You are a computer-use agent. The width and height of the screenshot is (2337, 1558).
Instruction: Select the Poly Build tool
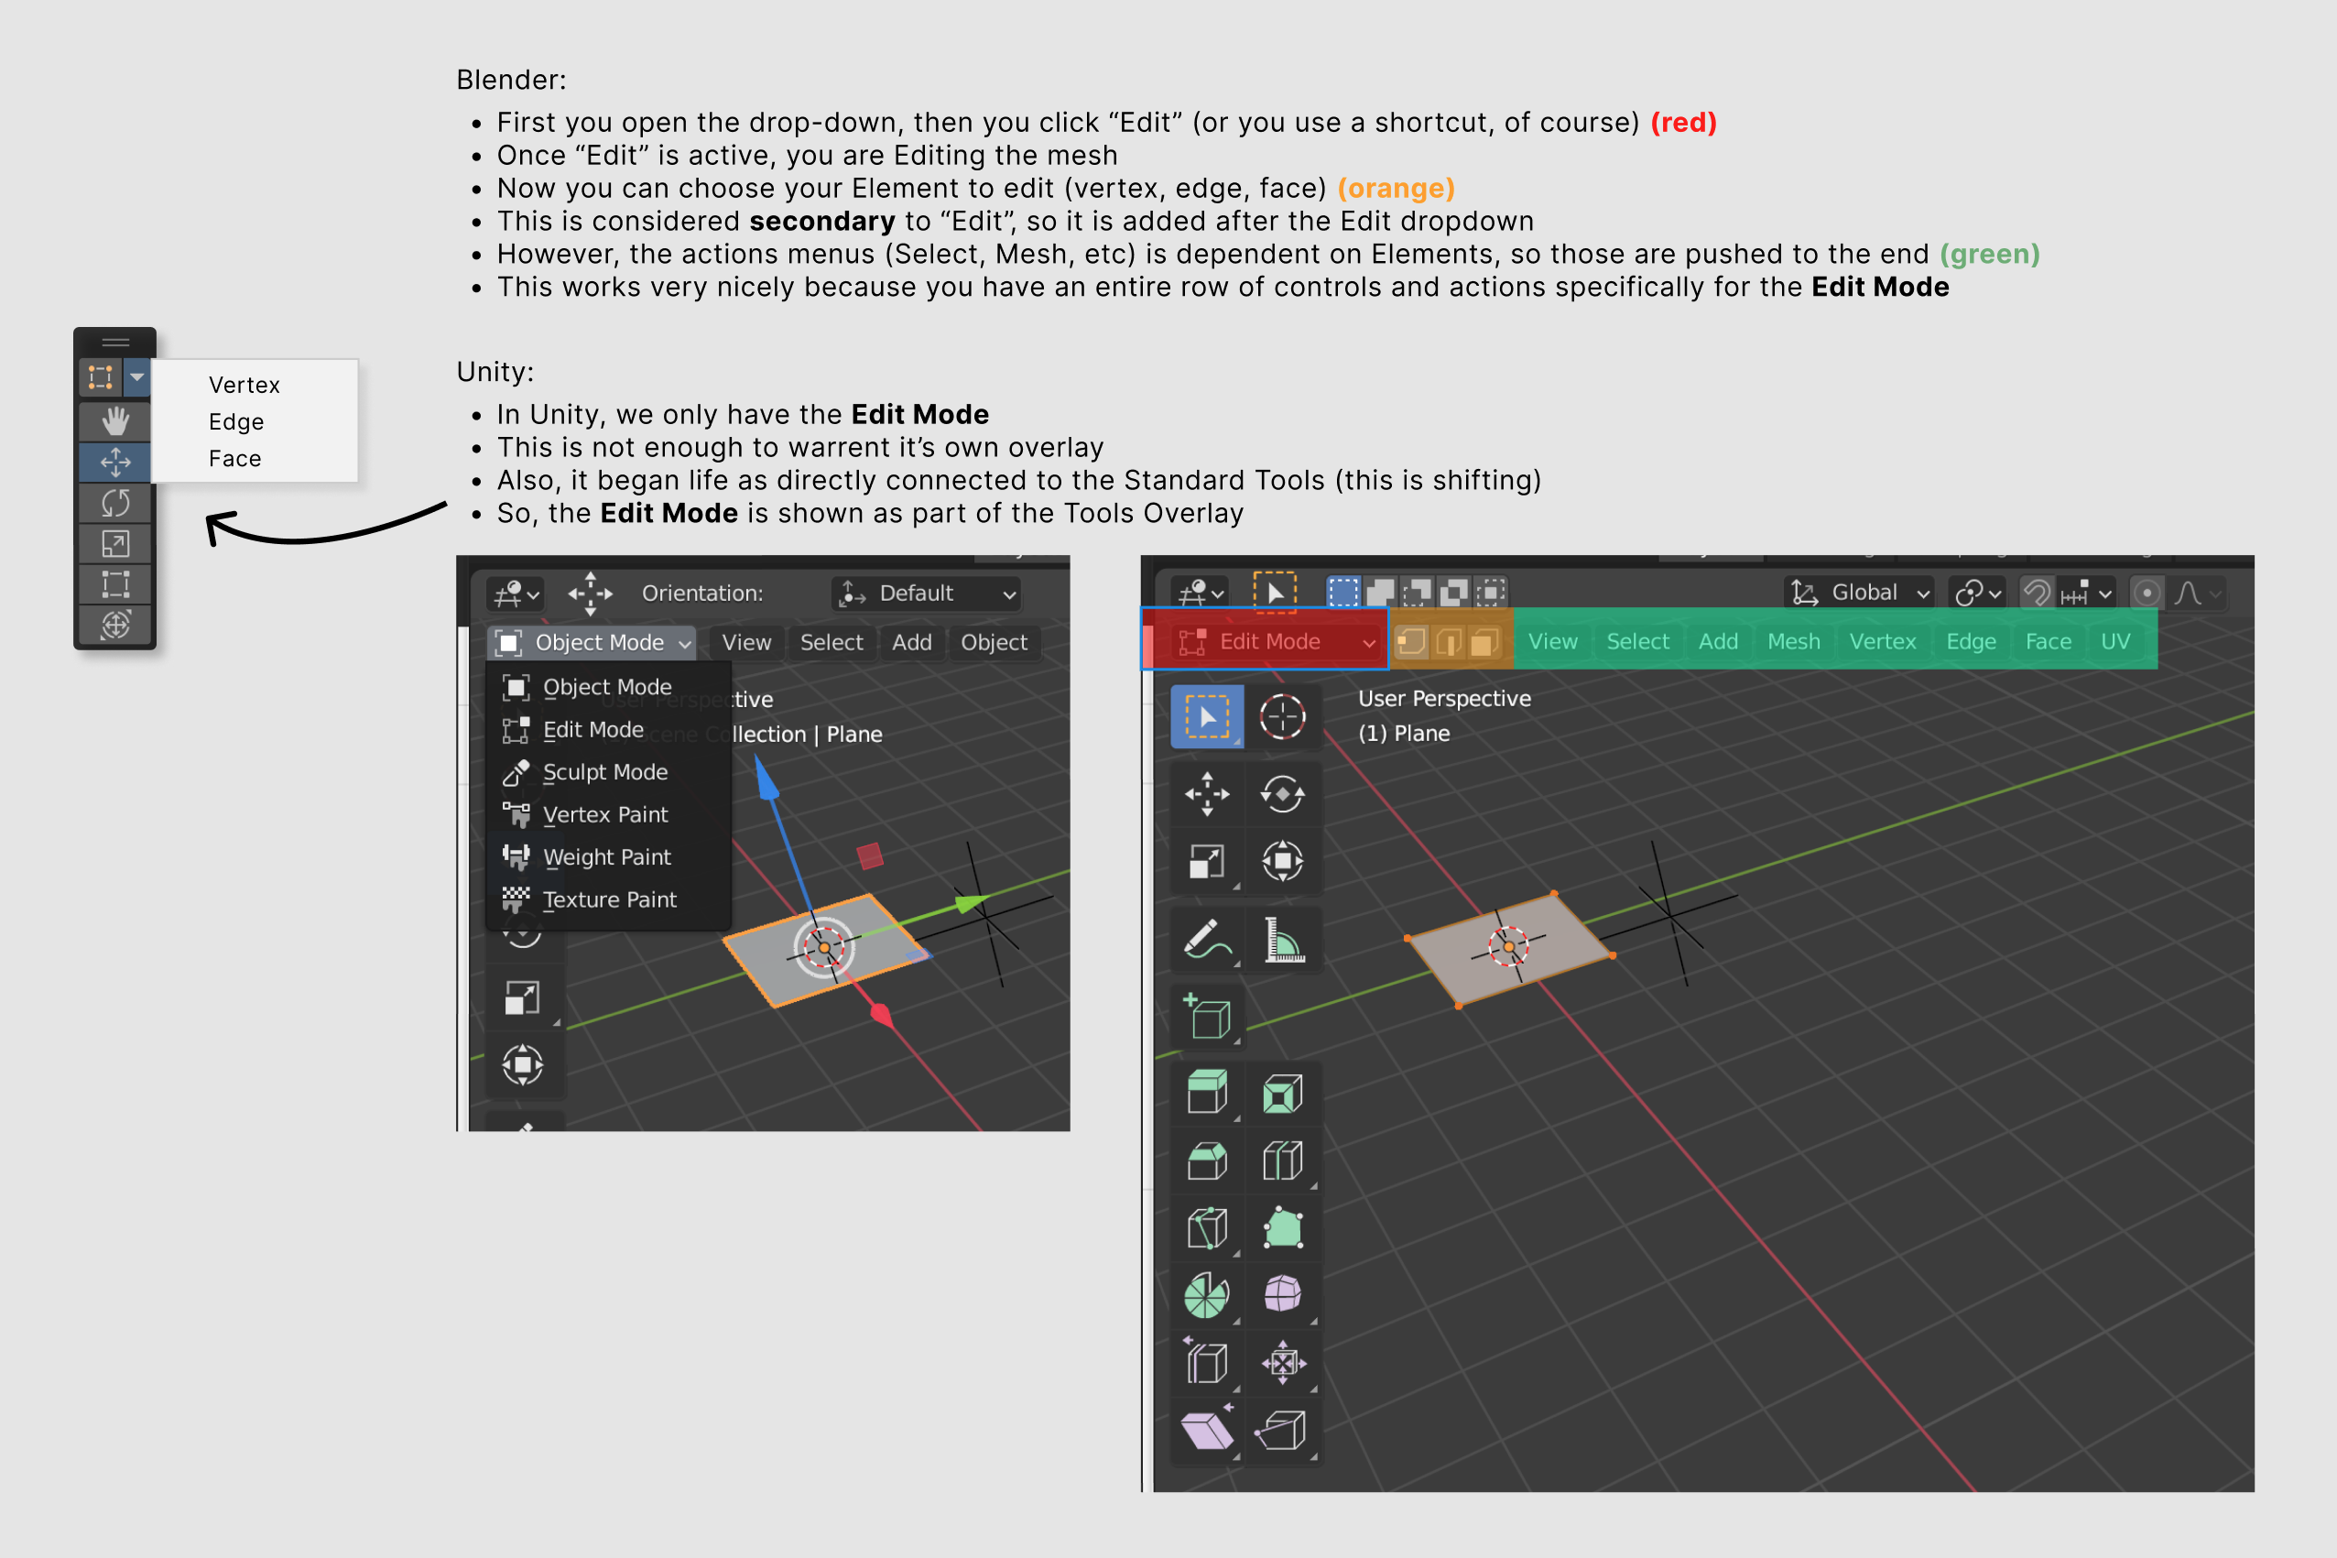pos(1282,1228)
